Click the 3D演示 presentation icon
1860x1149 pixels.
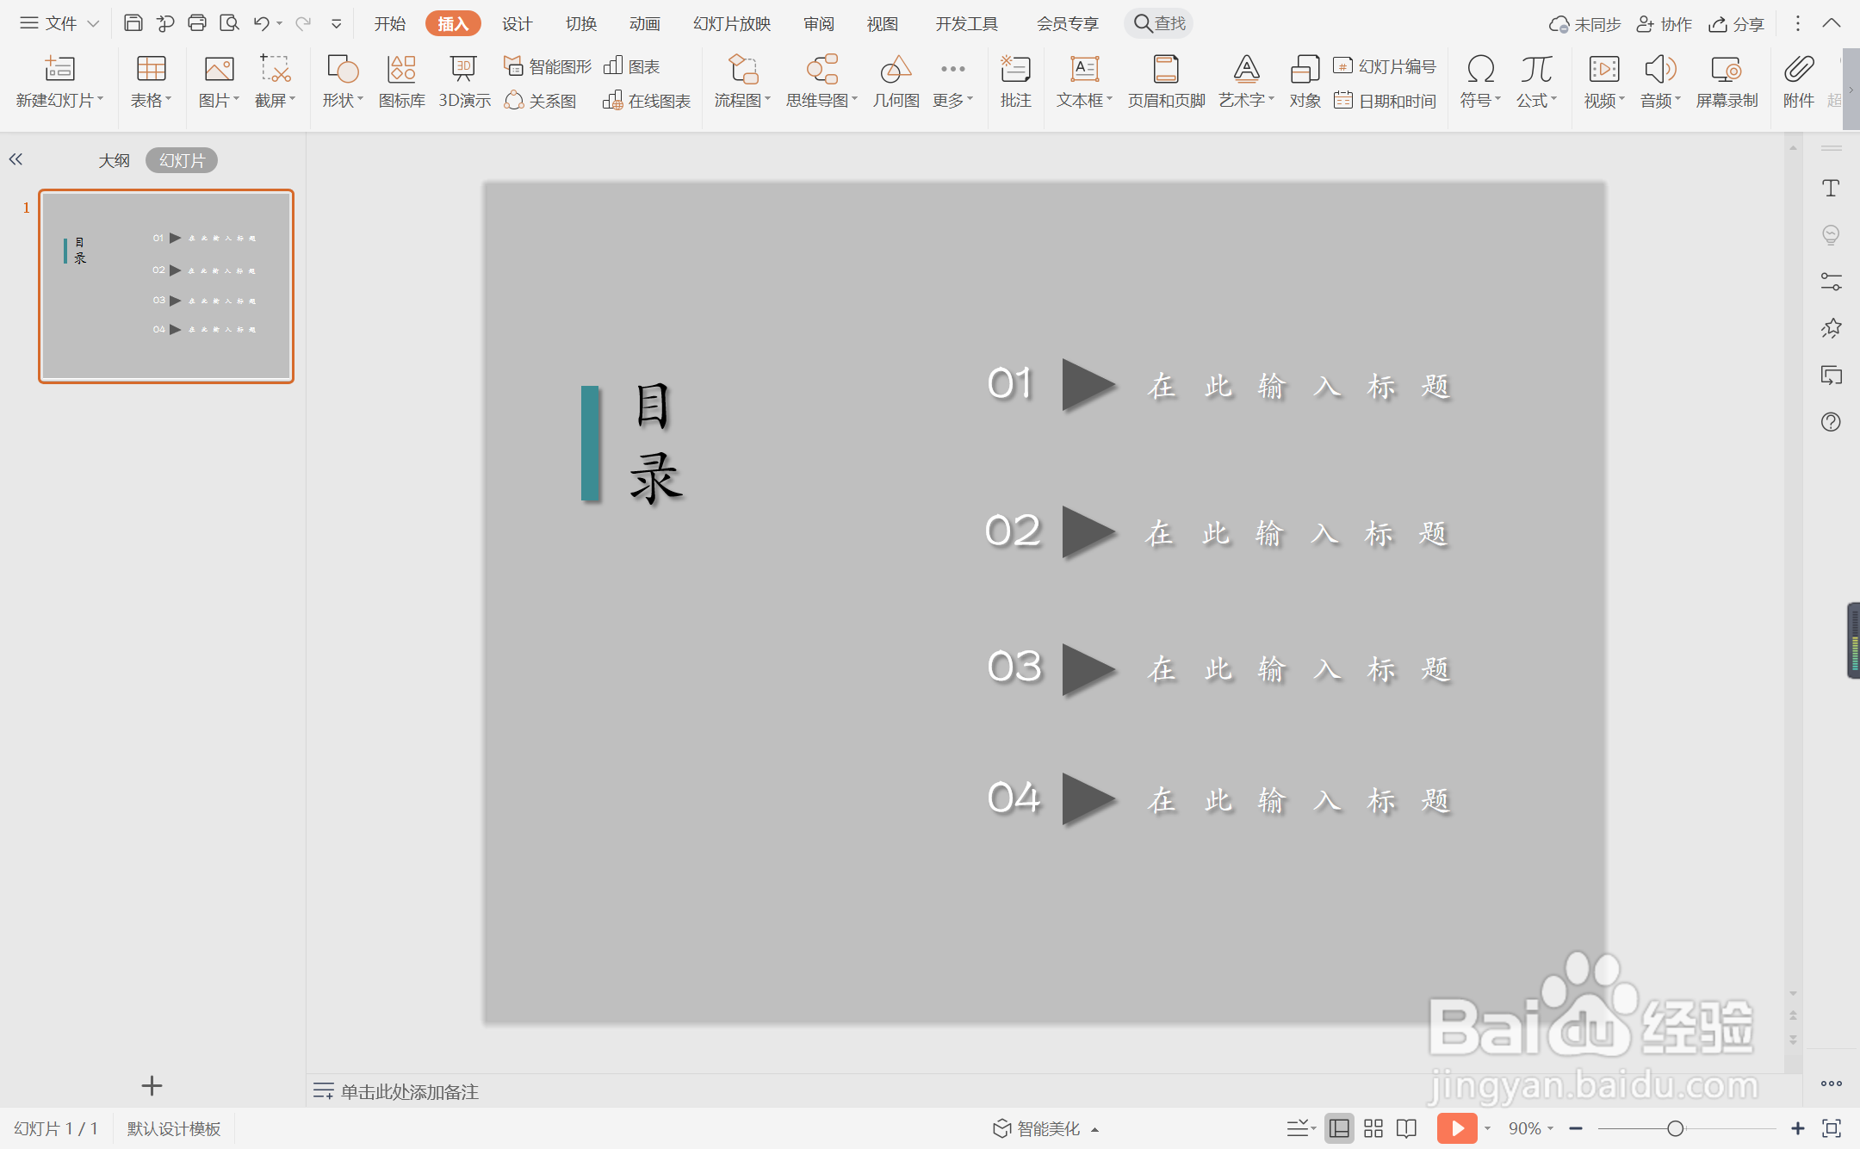coord(464,81)
